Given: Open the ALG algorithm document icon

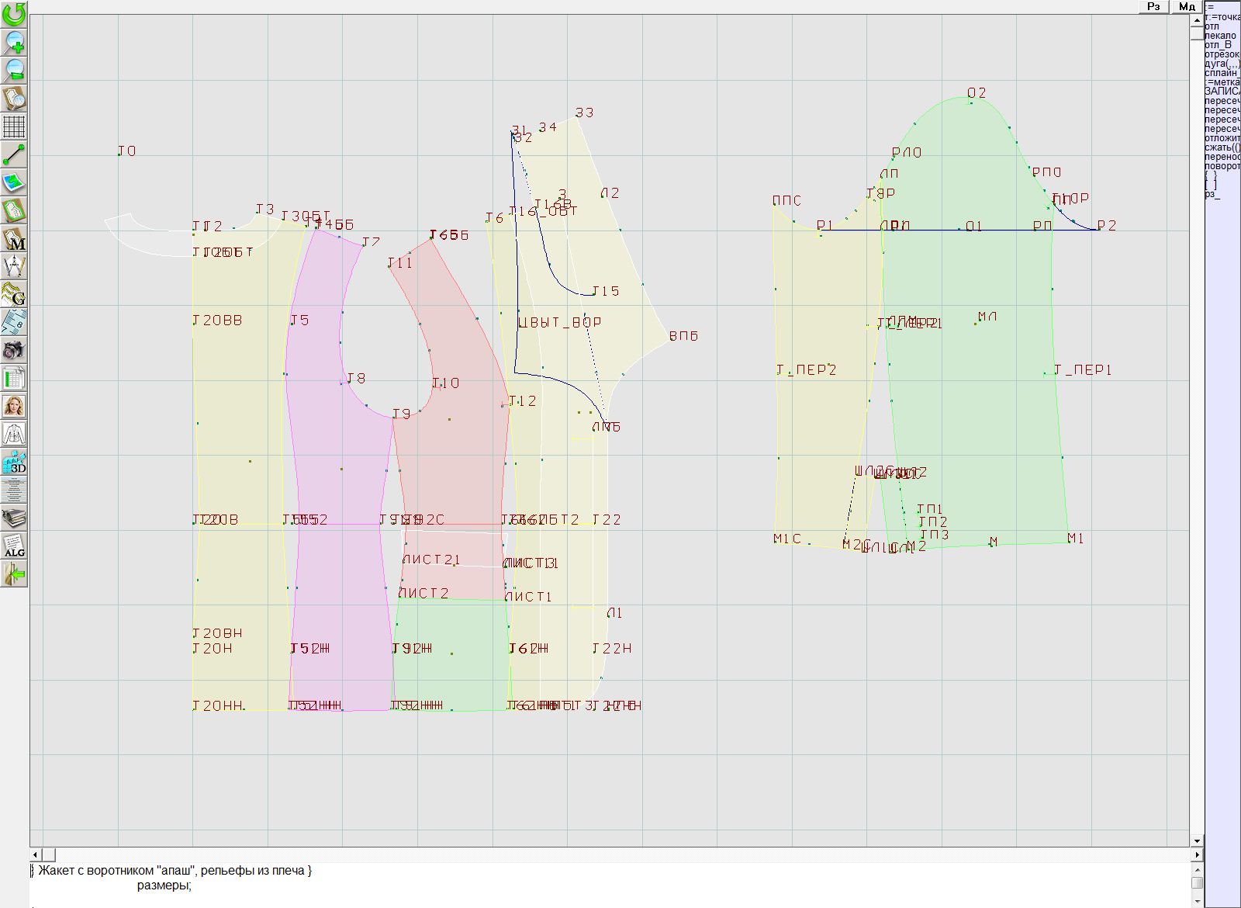Looking at the screenshot, I should pyautogui.click(x=14, y=546).
